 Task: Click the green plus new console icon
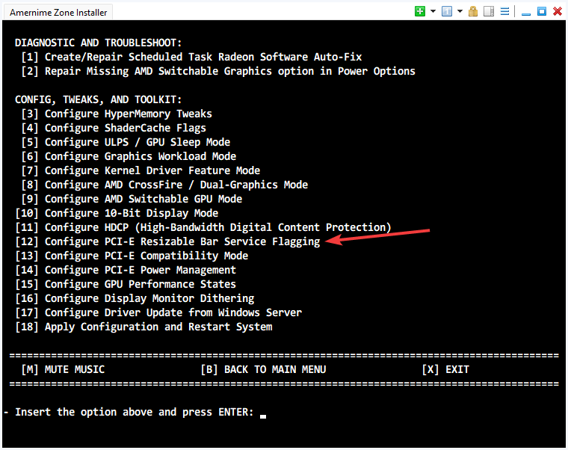[x=420, y=11]
